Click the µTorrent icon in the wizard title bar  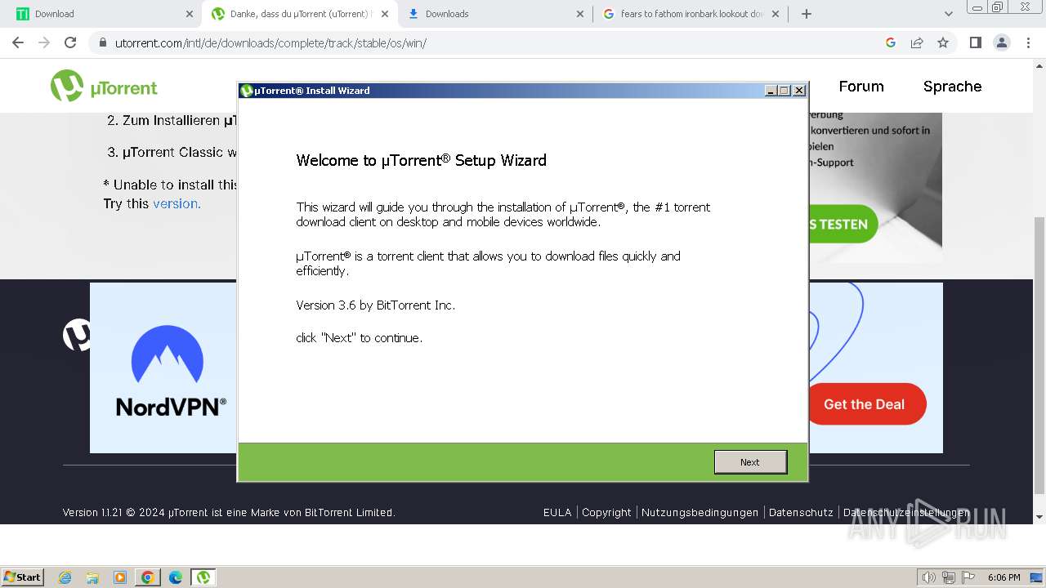point(247,91)
